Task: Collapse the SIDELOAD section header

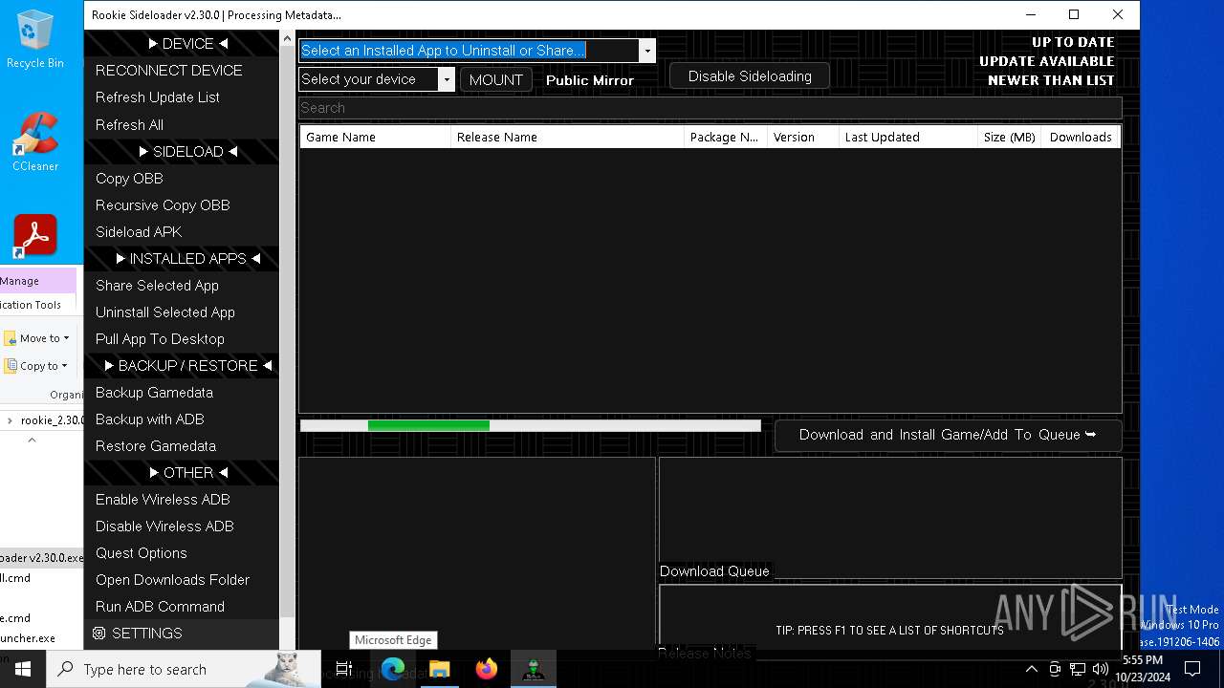Action: [187, 151]
